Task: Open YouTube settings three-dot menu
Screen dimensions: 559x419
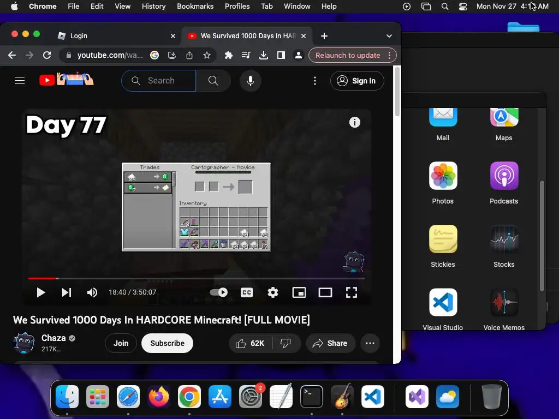Action: 314,81
